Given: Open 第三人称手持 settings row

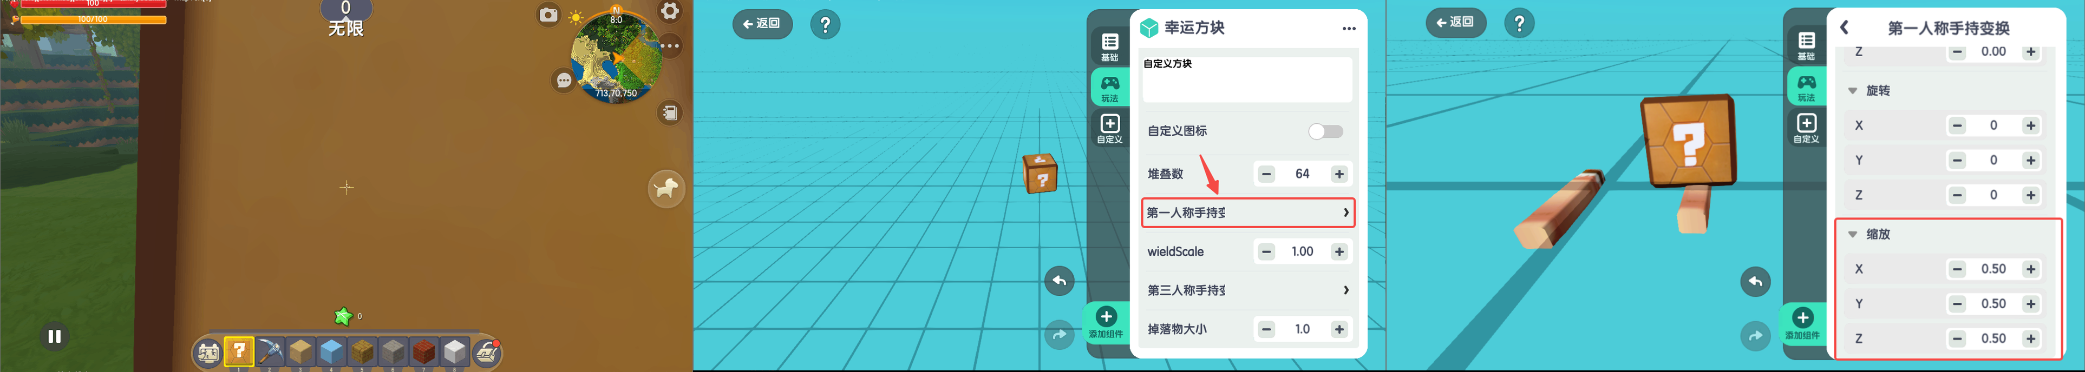Looking at the screenshot, I should click(1247, 290).
